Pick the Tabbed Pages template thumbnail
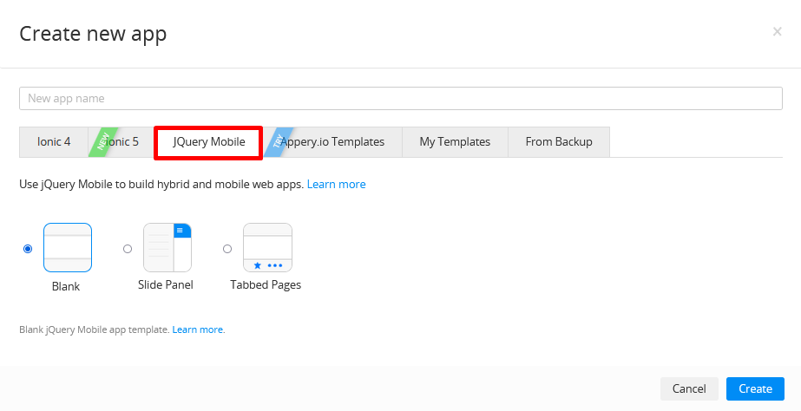801x411 pixels. click(x=267, y=248)
